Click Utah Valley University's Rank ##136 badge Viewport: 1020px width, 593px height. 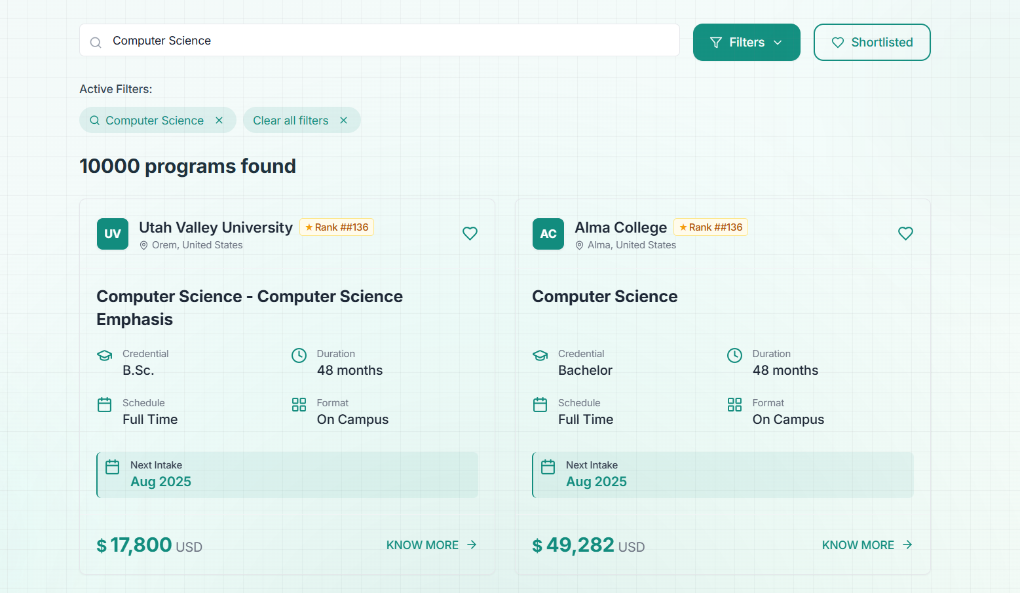pos(337,227)
